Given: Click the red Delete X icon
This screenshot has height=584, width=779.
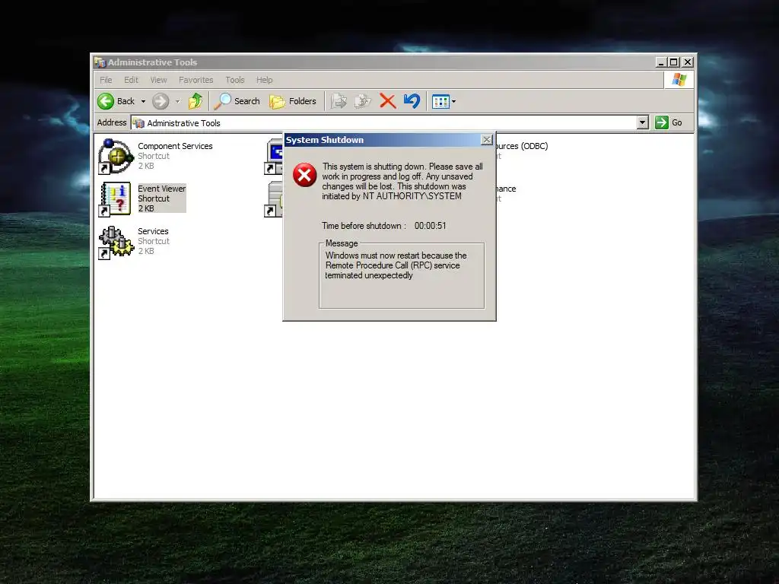Looking at the screenshot, I should [x=387, y=101].
